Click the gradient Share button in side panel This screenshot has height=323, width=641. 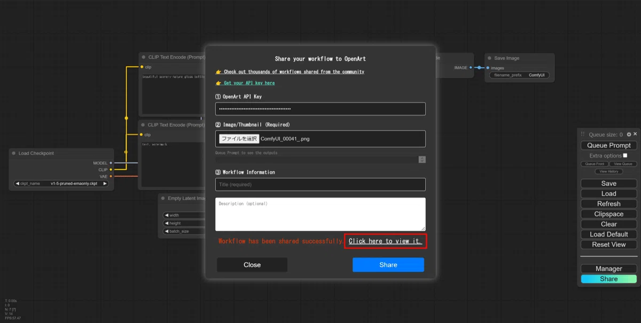(609, 279)
